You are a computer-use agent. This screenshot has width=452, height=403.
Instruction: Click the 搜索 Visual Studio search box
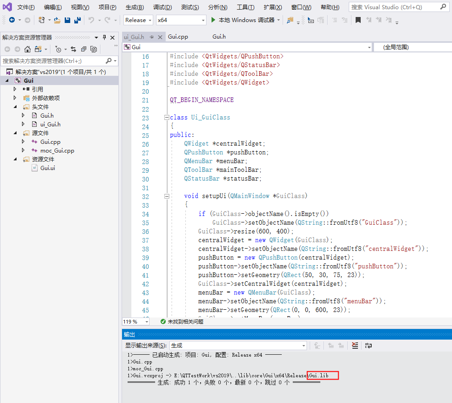pos(398,7)
